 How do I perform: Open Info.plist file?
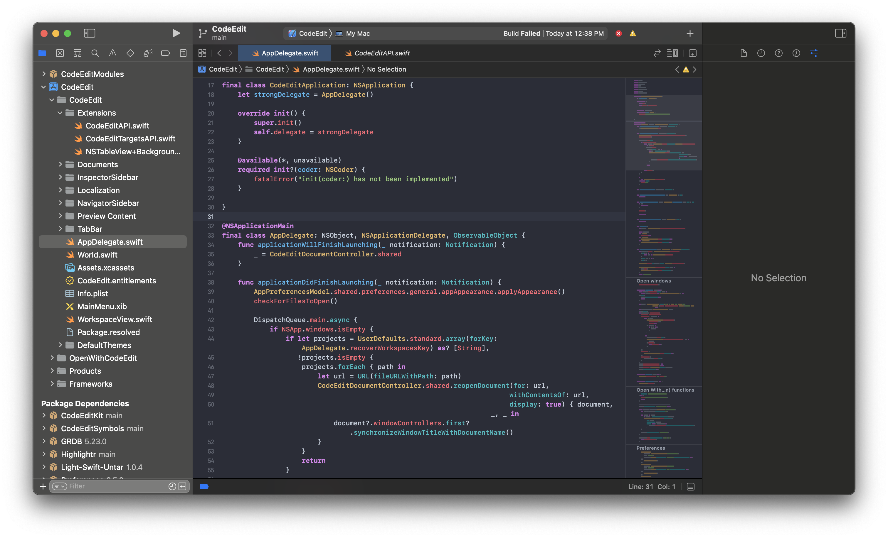[112, 293]
